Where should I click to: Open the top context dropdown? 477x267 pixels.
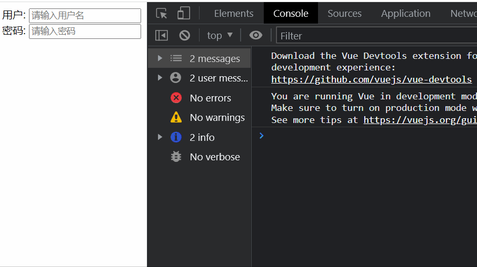pyautogui.click(x=220, y=36)
